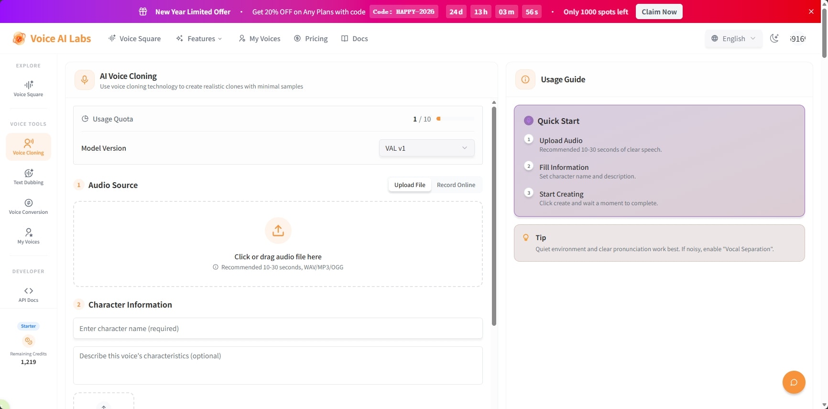Open My Voices in top navigation
The image size is (828, 409).
coord(260,38)
